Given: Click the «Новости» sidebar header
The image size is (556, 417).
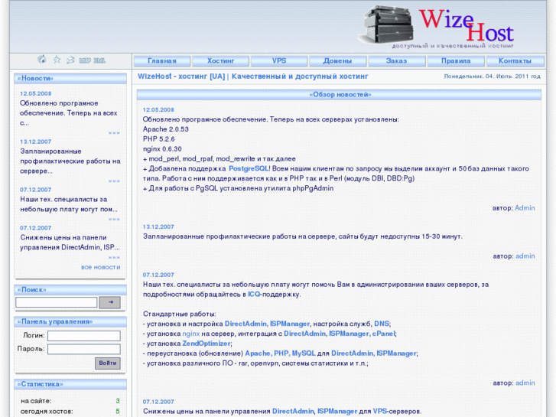Looking at the screenshot, I should coord(70,79).
